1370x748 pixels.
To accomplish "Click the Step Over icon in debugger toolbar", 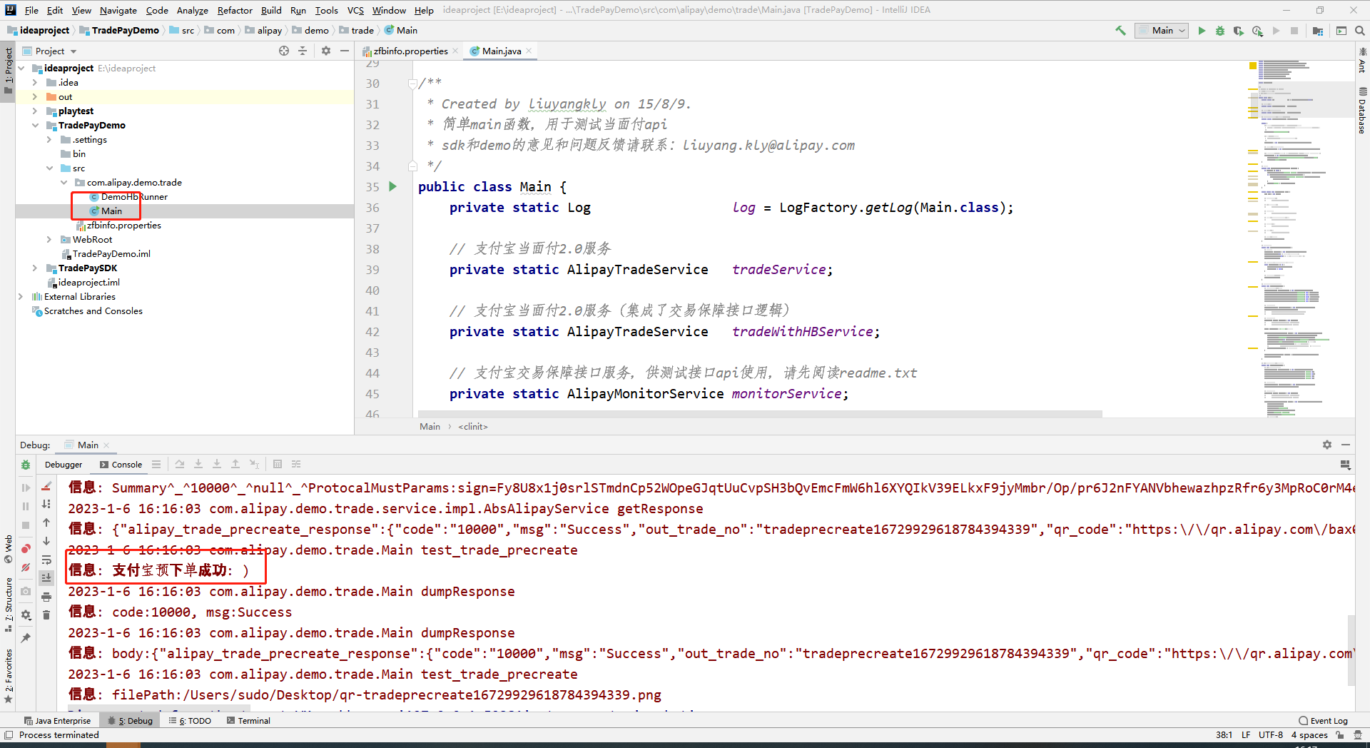I will pyautogui.click(x=180, y=464).
